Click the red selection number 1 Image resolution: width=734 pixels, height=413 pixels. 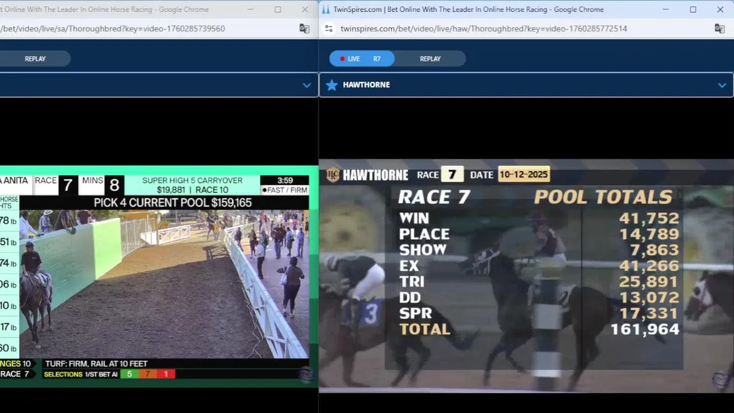166,374
